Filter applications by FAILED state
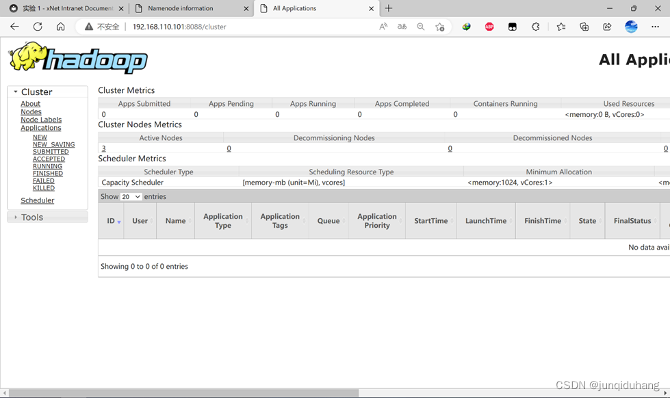This screenshot has height=398, width=670. (x=44, y=181)
